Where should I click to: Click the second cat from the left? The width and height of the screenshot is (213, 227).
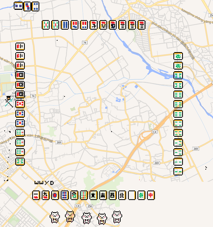(x=70, y=216)
